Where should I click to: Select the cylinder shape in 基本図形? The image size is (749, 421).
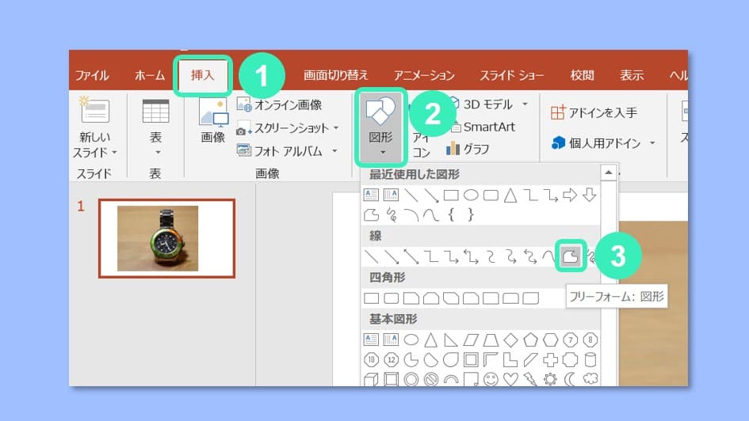coord(590,359)
